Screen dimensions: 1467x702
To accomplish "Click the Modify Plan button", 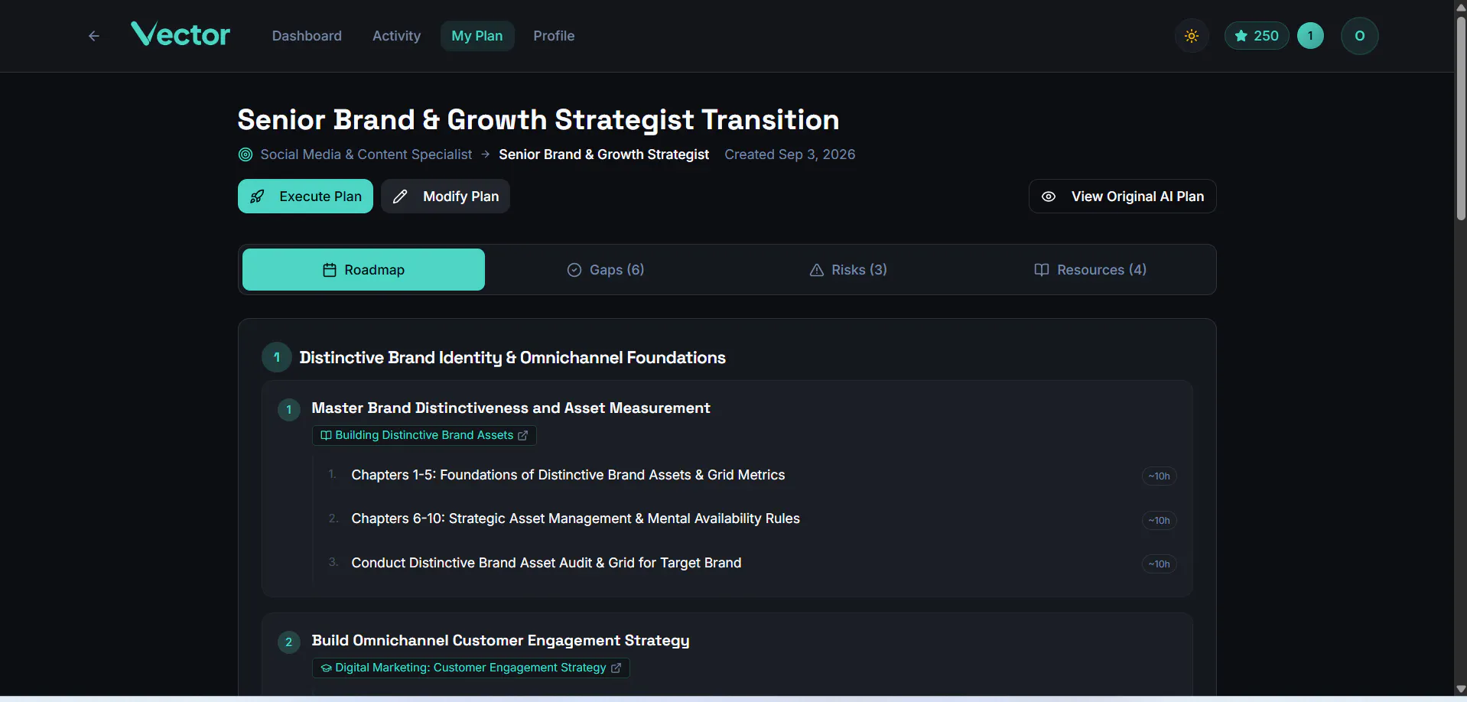I will (445, 197).
